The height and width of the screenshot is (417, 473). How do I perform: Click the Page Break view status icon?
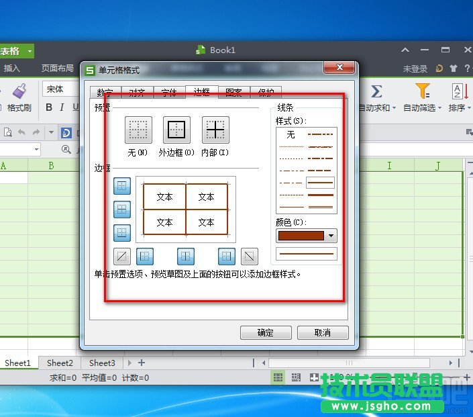coord(296,377)
